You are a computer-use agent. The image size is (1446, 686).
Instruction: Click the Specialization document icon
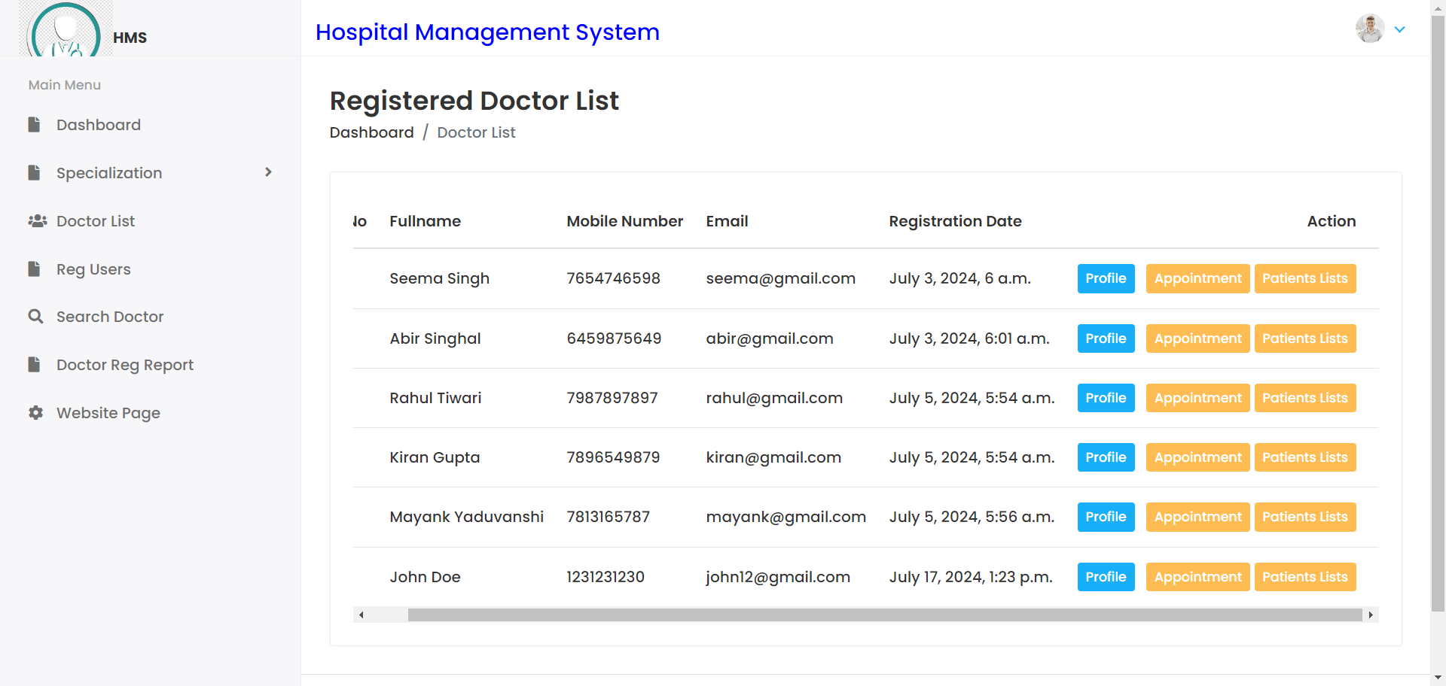pos(35,172)
